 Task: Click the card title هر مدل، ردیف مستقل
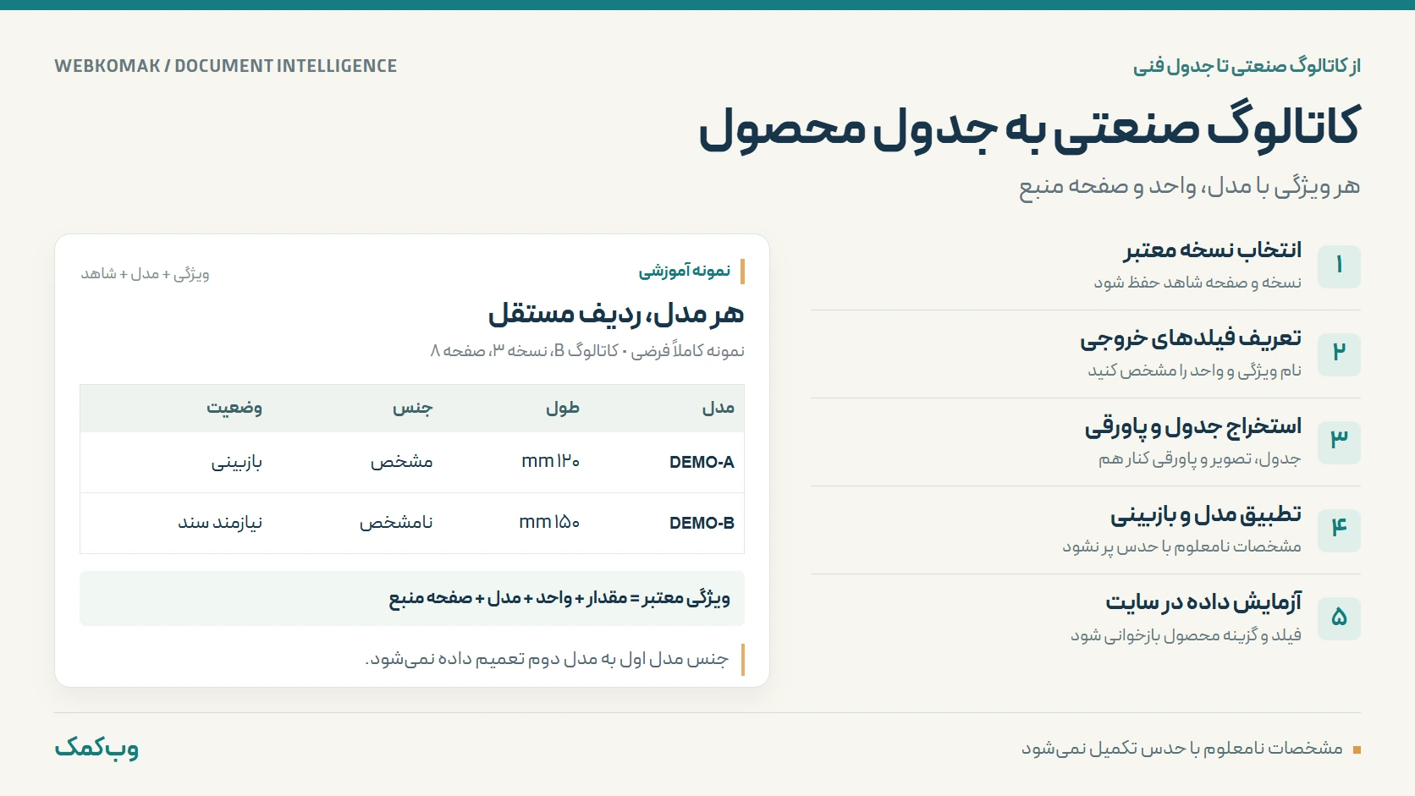[x=616, y=315]
